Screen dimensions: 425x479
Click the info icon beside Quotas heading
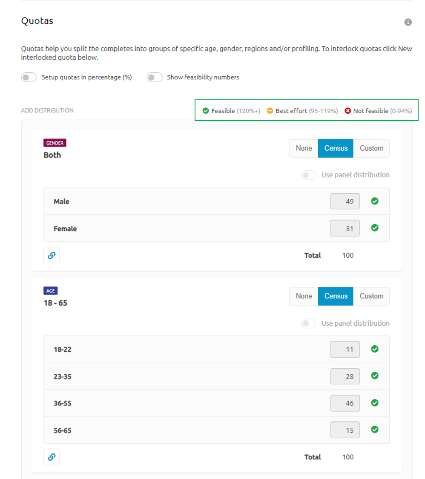coord(408,22)
